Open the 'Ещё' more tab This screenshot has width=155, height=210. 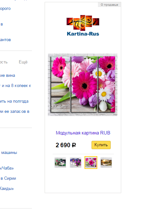[x=23, y=62]
